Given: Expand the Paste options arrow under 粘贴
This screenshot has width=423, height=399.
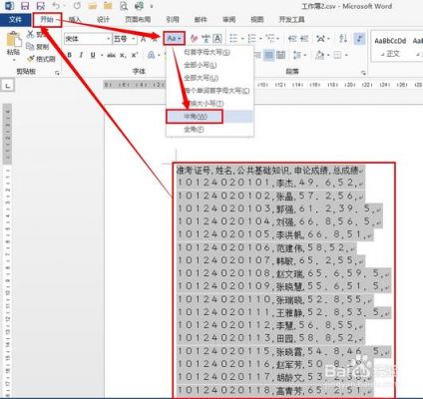Looking at the screenshot, I should (x=14, y=60).
